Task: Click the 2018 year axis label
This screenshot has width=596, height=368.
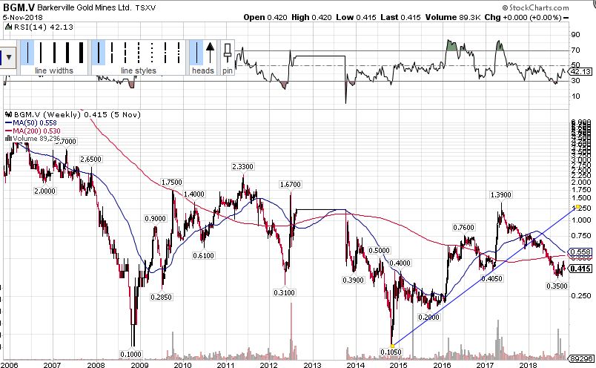Action: click(x=528, y=364)
